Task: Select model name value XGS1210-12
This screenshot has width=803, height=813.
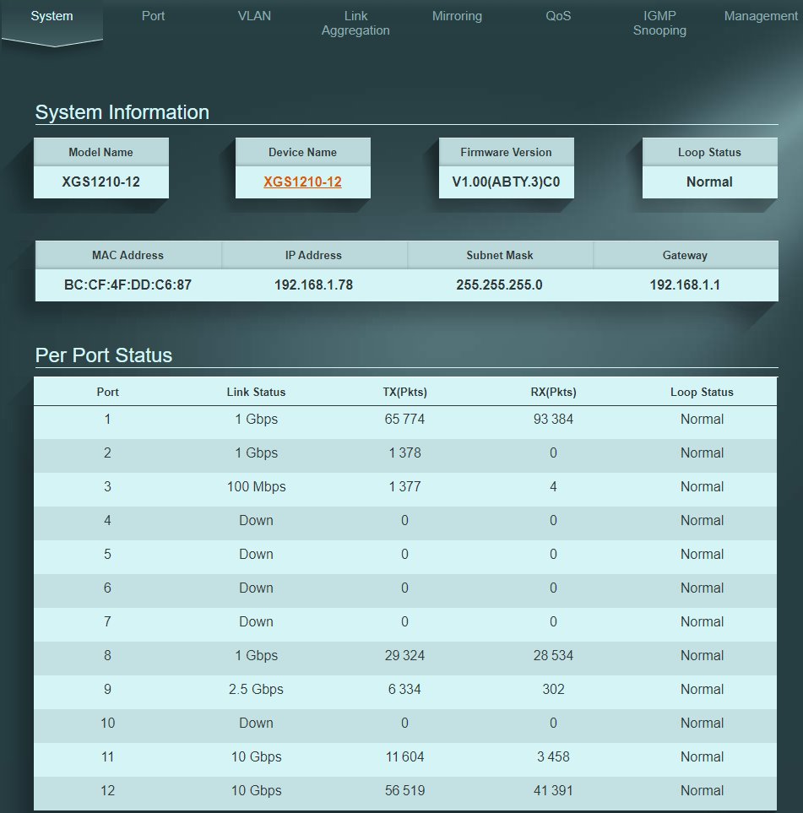Action: click(101, 182)
